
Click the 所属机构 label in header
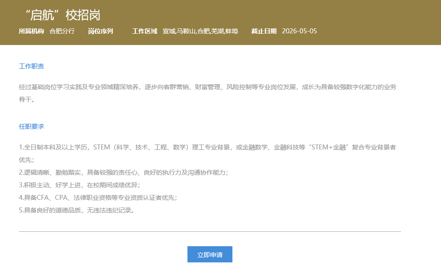(31, 32)
